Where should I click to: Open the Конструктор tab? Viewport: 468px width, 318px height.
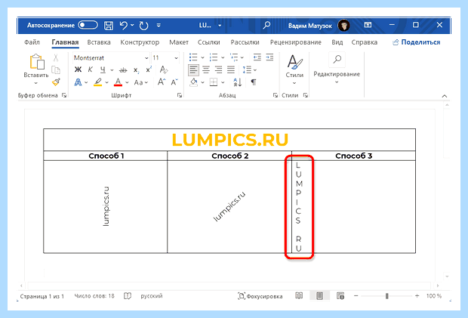coord(140,42)
